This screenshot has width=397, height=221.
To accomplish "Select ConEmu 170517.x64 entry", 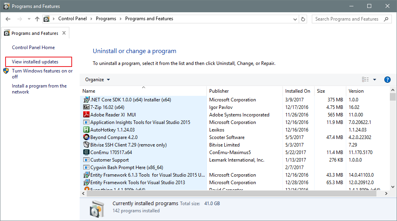I will (111, 152).
